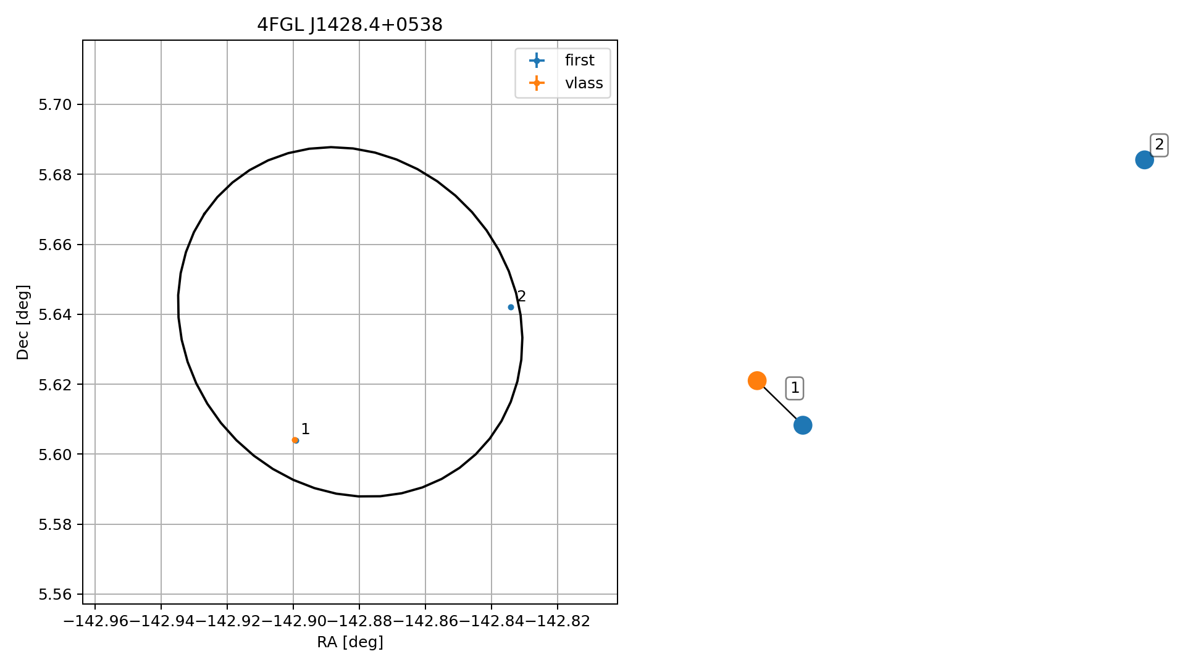Viewport: 1185px width, 667px height.
Task: Click the y-axis tick label 5.64
Action: (55, 315)
